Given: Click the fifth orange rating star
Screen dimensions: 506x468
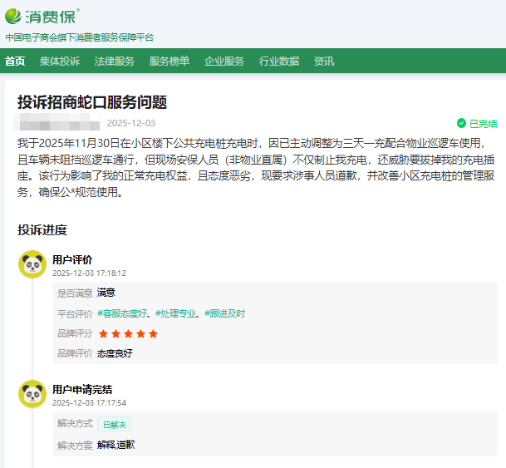Looking at the screenshot, I should pyautogui.click(x=153, y=333).
